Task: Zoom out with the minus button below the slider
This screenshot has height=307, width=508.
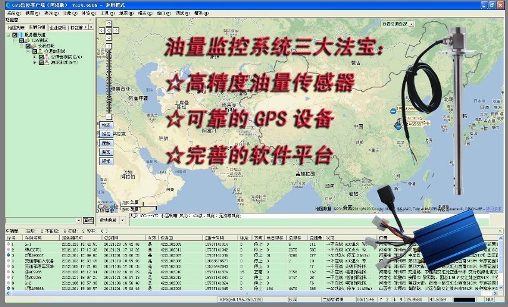Action: (x=109, y=117)
